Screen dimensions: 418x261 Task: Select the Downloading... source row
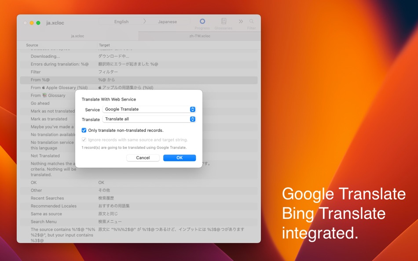pos(139,56)
